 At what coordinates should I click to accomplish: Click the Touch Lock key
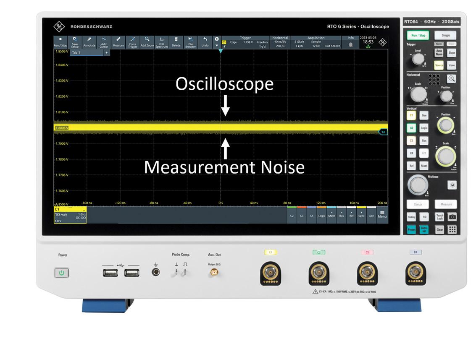(x=439, y=217)
